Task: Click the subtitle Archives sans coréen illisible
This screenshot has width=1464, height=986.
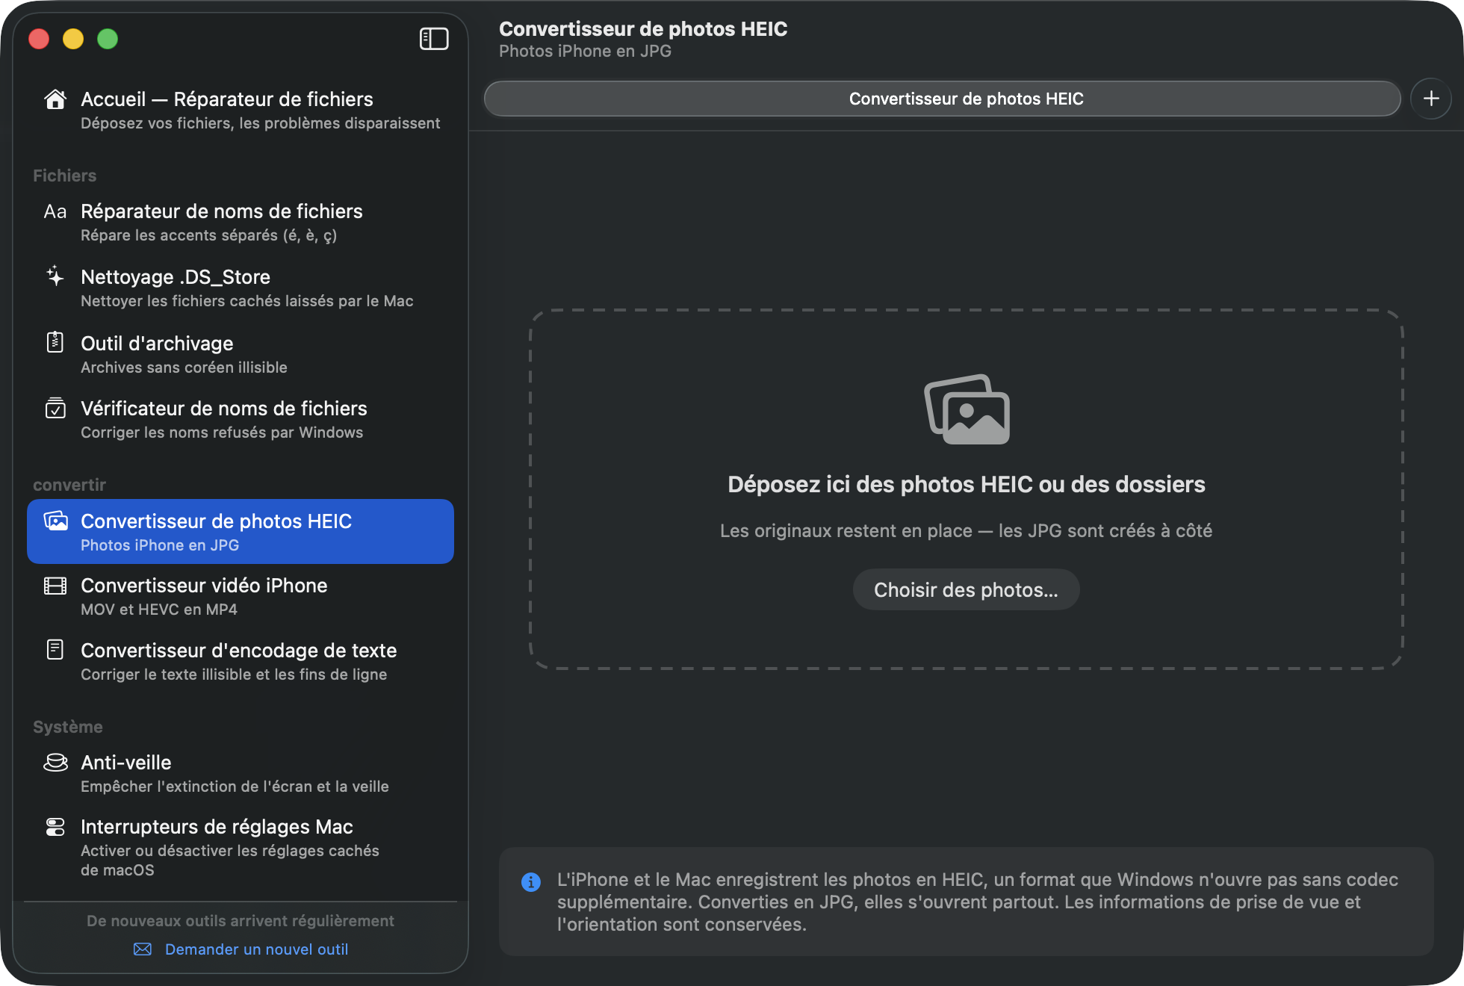Action: 184,368
